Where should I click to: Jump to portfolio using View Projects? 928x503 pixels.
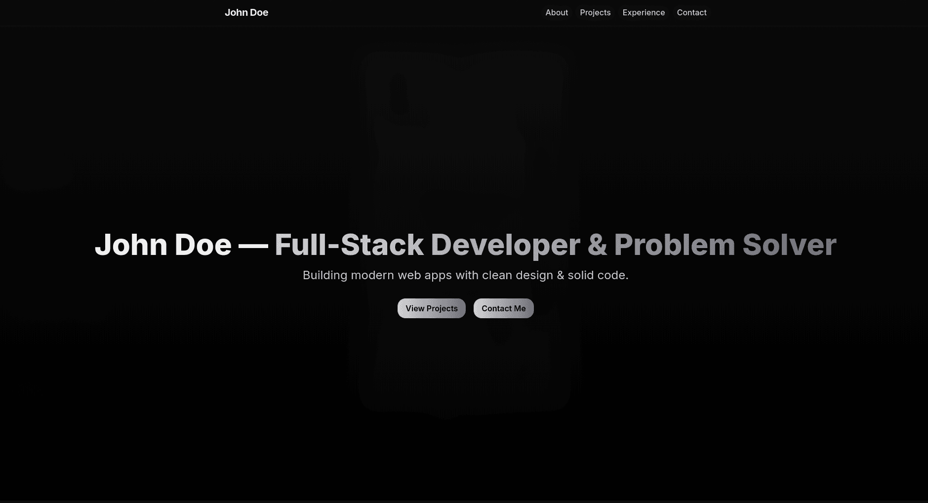(431, 308)
